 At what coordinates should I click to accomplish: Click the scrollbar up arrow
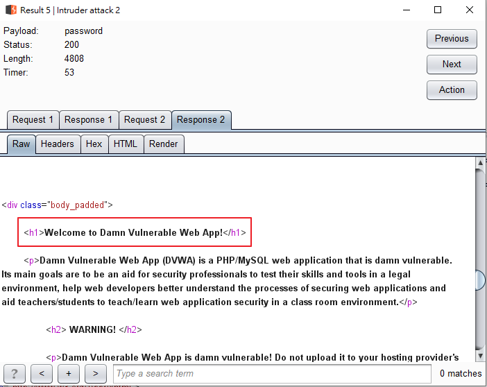pyautogui.click(x=480, y=162)
